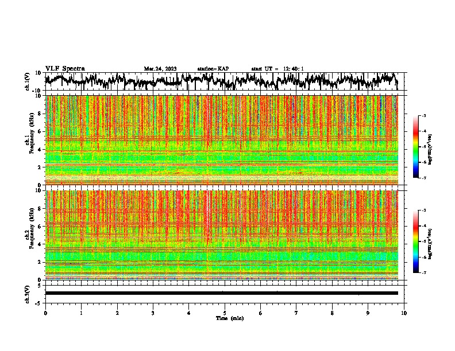Click time axis tick label "1"

coord(81,313)
